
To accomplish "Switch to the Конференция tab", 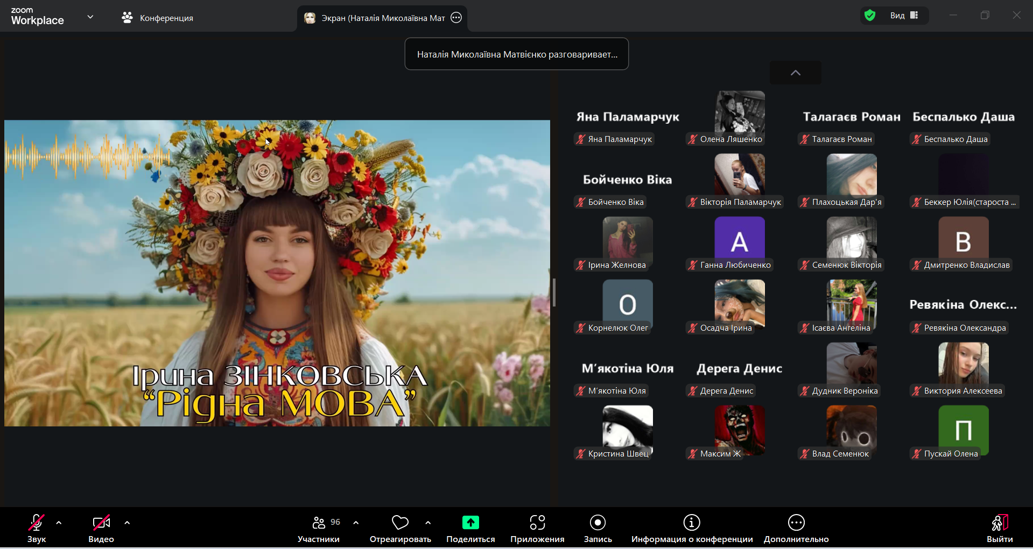I will point(157,18).
